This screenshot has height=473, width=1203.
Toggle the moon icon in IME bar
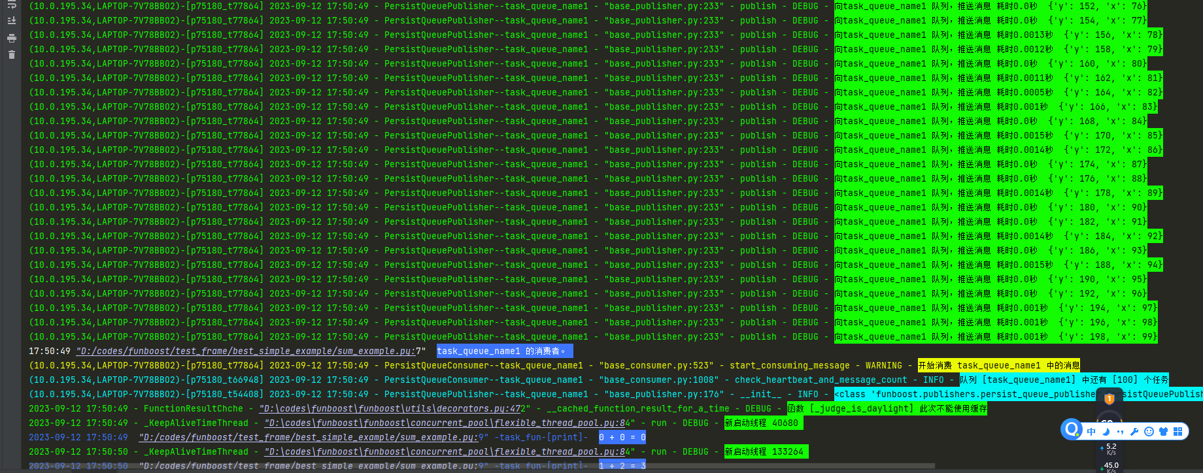1106,431
